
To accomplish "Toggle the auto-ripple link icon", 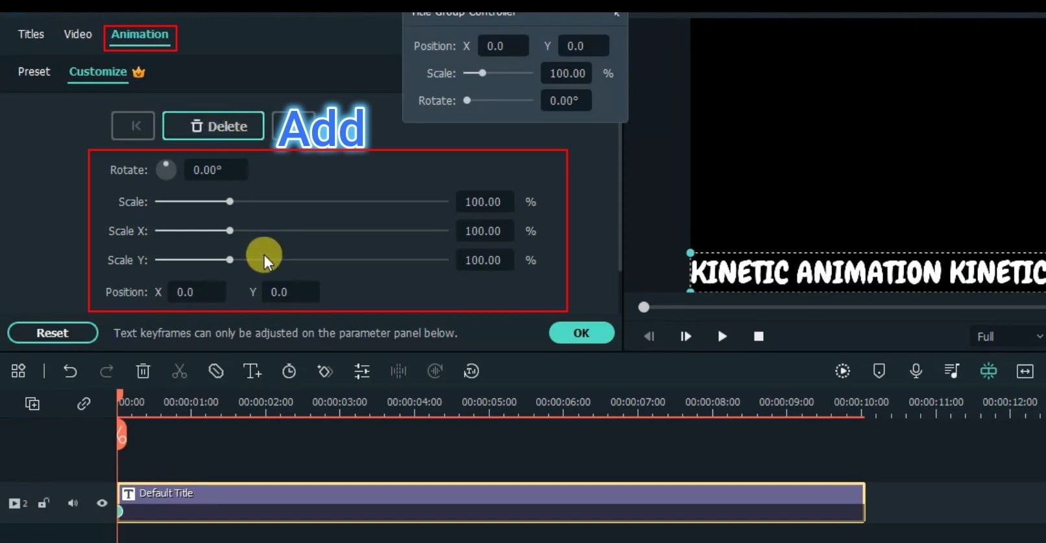I will click(84, 404).
